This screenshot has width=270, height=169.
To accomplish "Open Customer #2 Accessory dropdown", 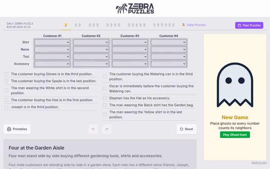I will 91,64.
